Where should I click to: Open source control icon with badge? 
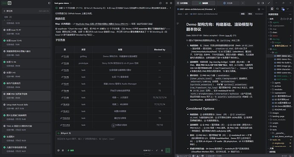pos(283,9)
